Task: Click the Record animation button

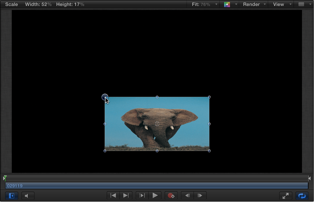Action: pos(171,195)
